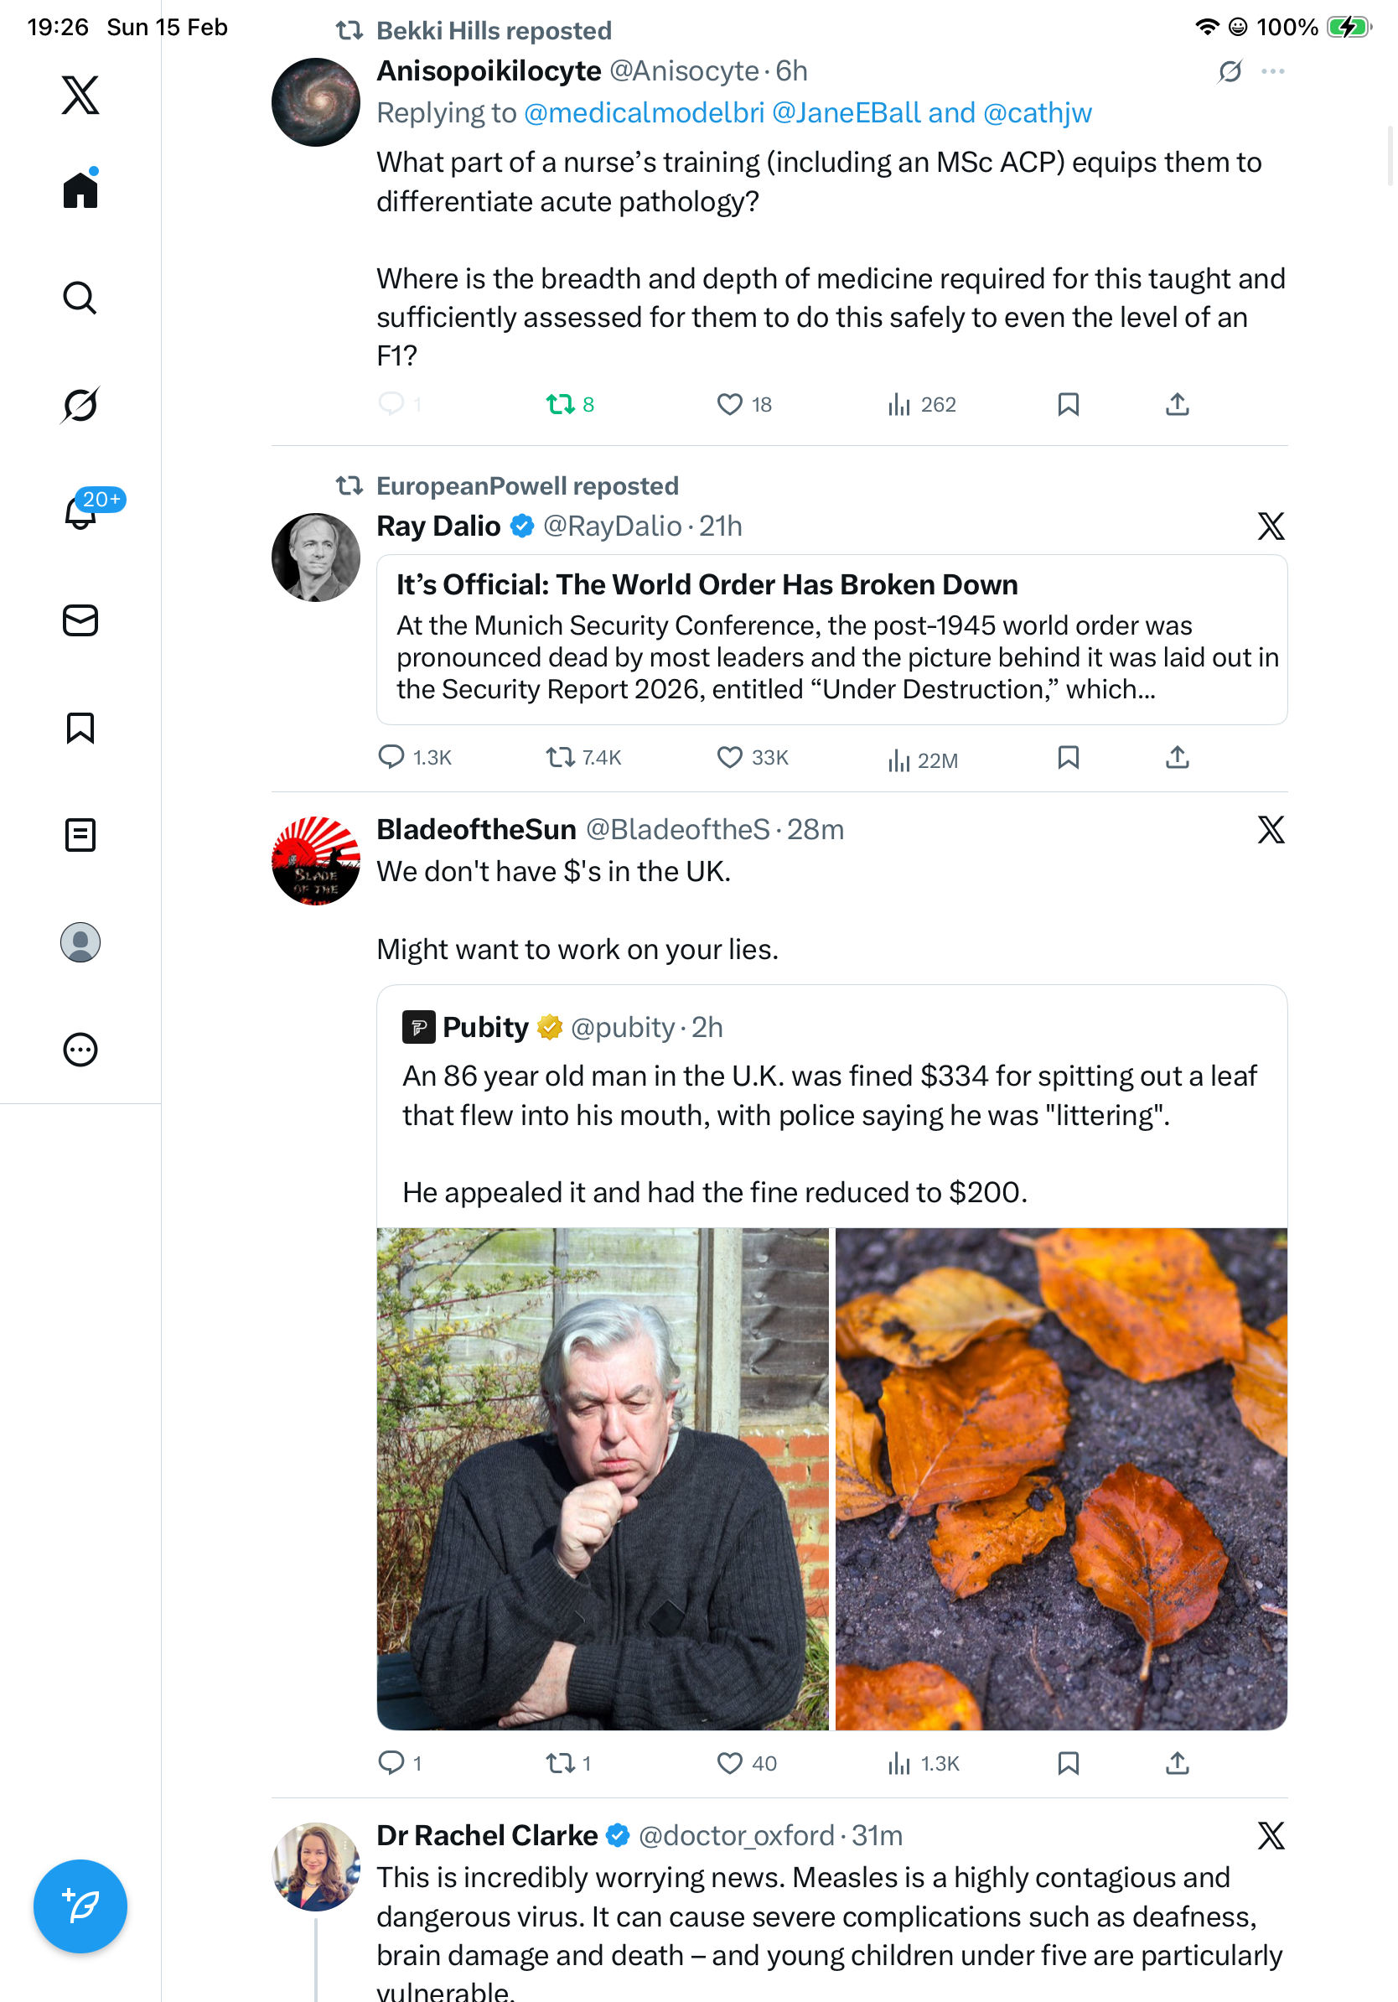
Task: Open Grok menu on Dr Rachel Clarke's post
Action: 1271,1835
